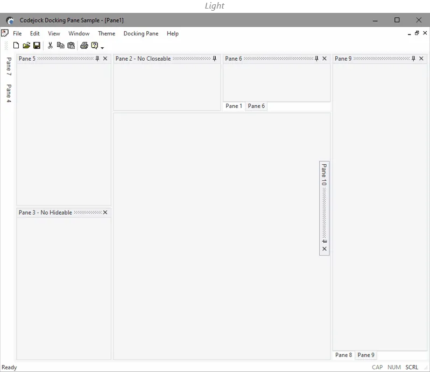Viewport: 430px width, 372px height.
Task: Toggle auto-hide pin on Pane 9
Action: 413,59
